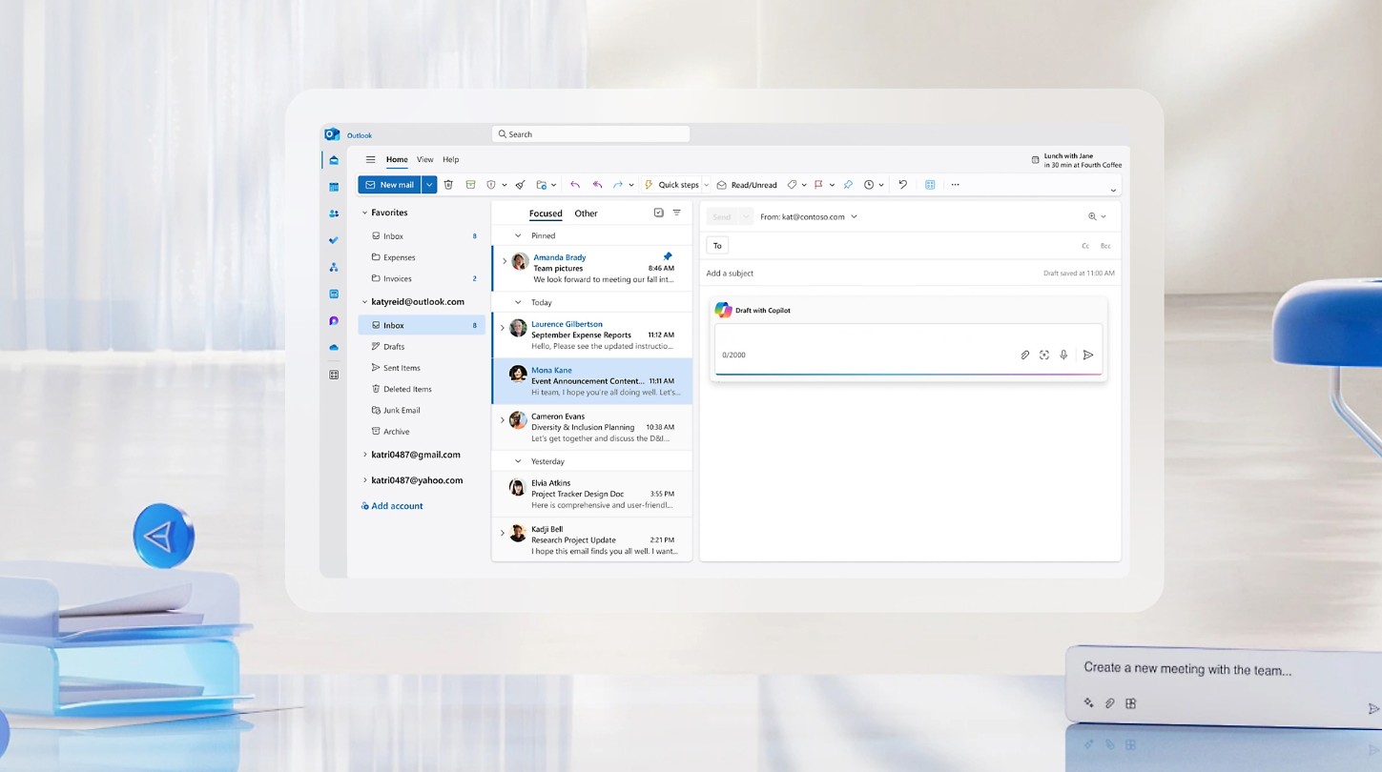Click the Read/Unread button
The height and width of the screenshot is (772, 1382).
coord(747,185)
